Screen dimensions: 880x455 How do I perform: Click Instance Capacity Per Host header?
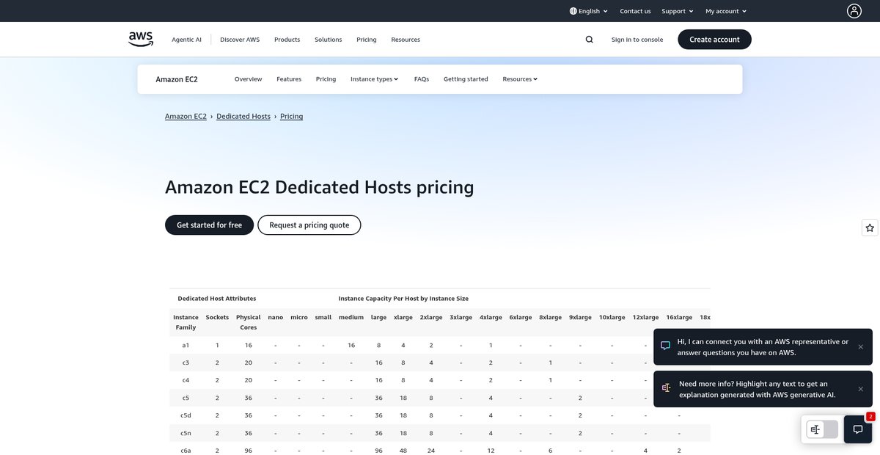403,299
